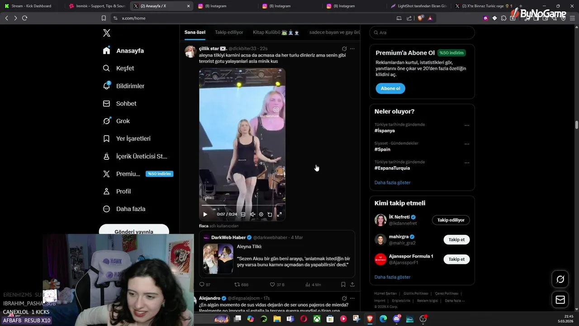Viewport: 579px width, 326px height.
Task: Open Profil page
Action: [x=117, y=192]
